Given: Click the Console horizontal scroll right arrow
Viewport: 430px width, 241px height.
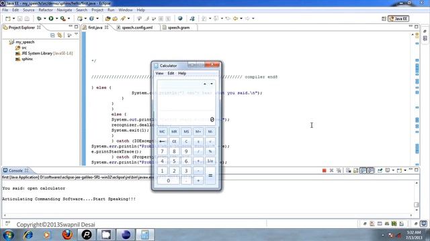Looking at the screenshot, I should [411, 215].
